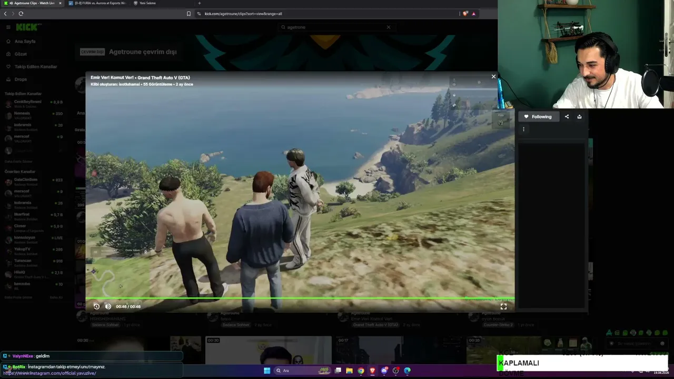Close the clip player overlay
This screenshot has height=379, width=674.
click(x=493, y=77)
